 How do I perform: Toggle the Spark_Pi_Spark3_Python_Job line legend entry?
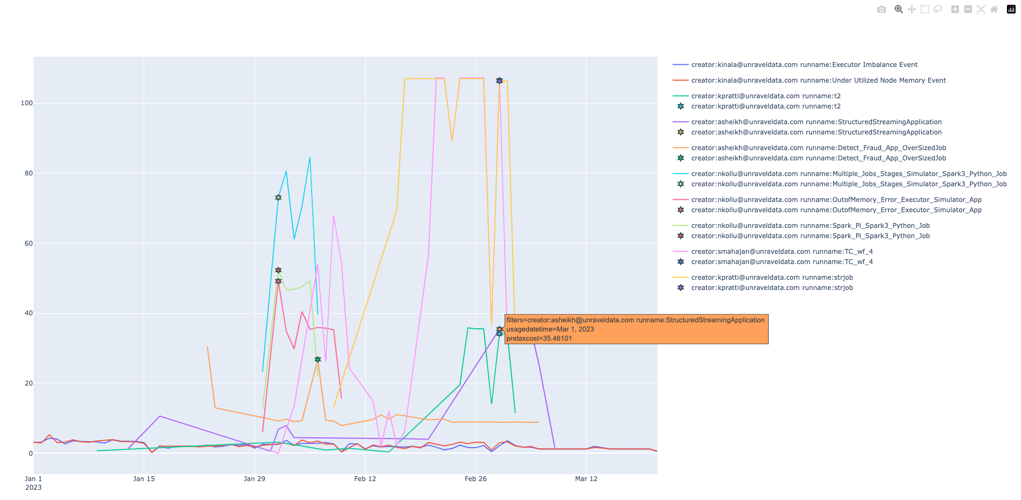pyautogui.click(x=801, y=226)
